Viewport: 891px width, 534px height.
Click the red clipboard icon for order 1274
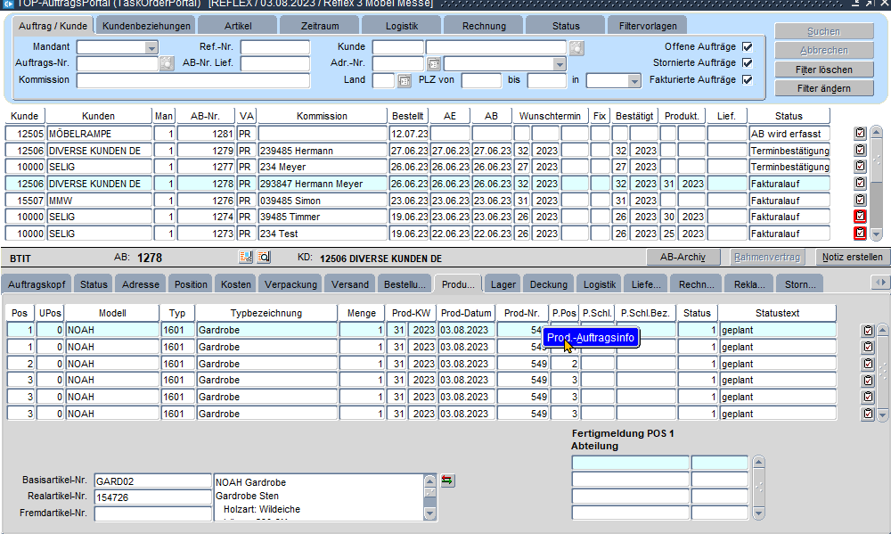click(860, 217)
